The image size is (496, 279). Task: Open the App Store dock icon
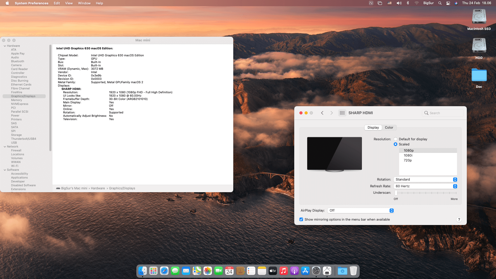[305, 271]
